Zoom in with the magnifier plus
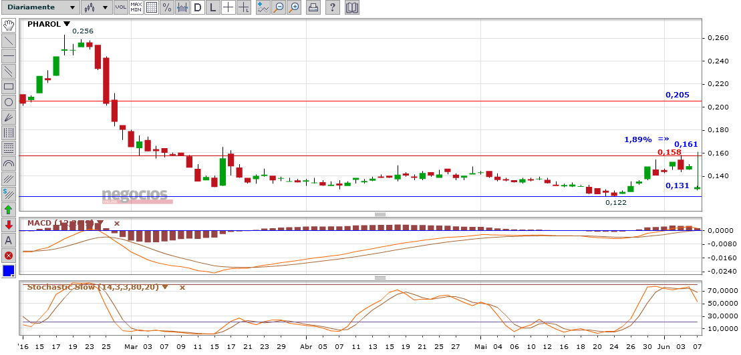741x355 pixels. coord(294,8)
